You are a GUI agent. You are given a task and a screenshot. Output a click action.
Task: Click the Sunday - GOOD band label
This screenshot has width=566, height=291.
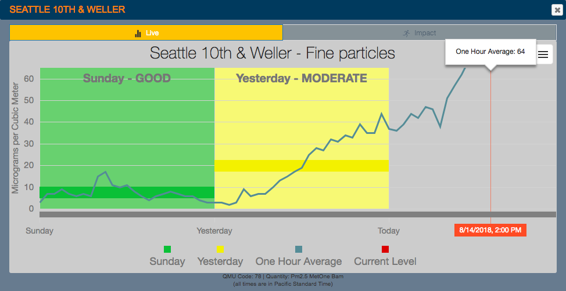point(127,78)
